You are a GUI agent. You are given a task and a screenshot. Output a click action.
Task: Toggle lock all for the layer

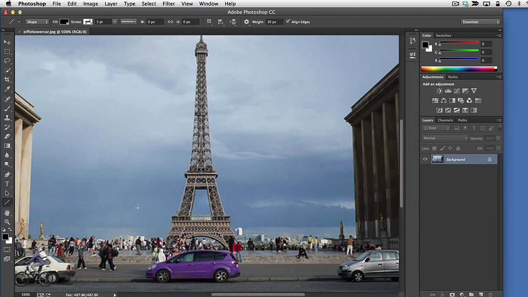[458, 148]
